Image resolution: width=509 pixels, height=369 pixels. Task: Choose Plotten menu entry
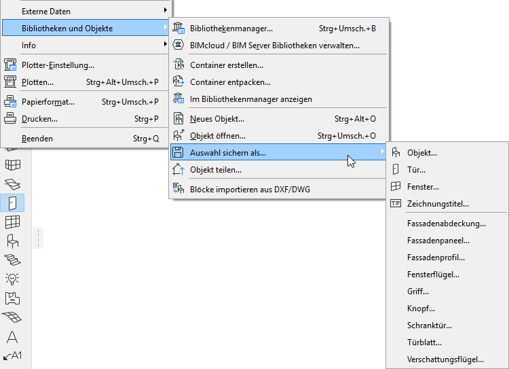[x=86, y=82]
